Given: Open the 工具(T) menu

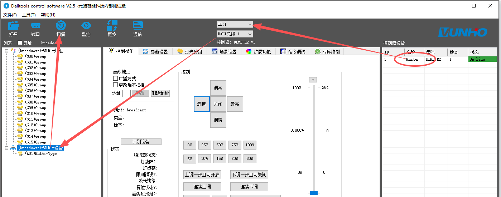Looking at the screenshot, I should pyautogui.click(x=29, y=15).
